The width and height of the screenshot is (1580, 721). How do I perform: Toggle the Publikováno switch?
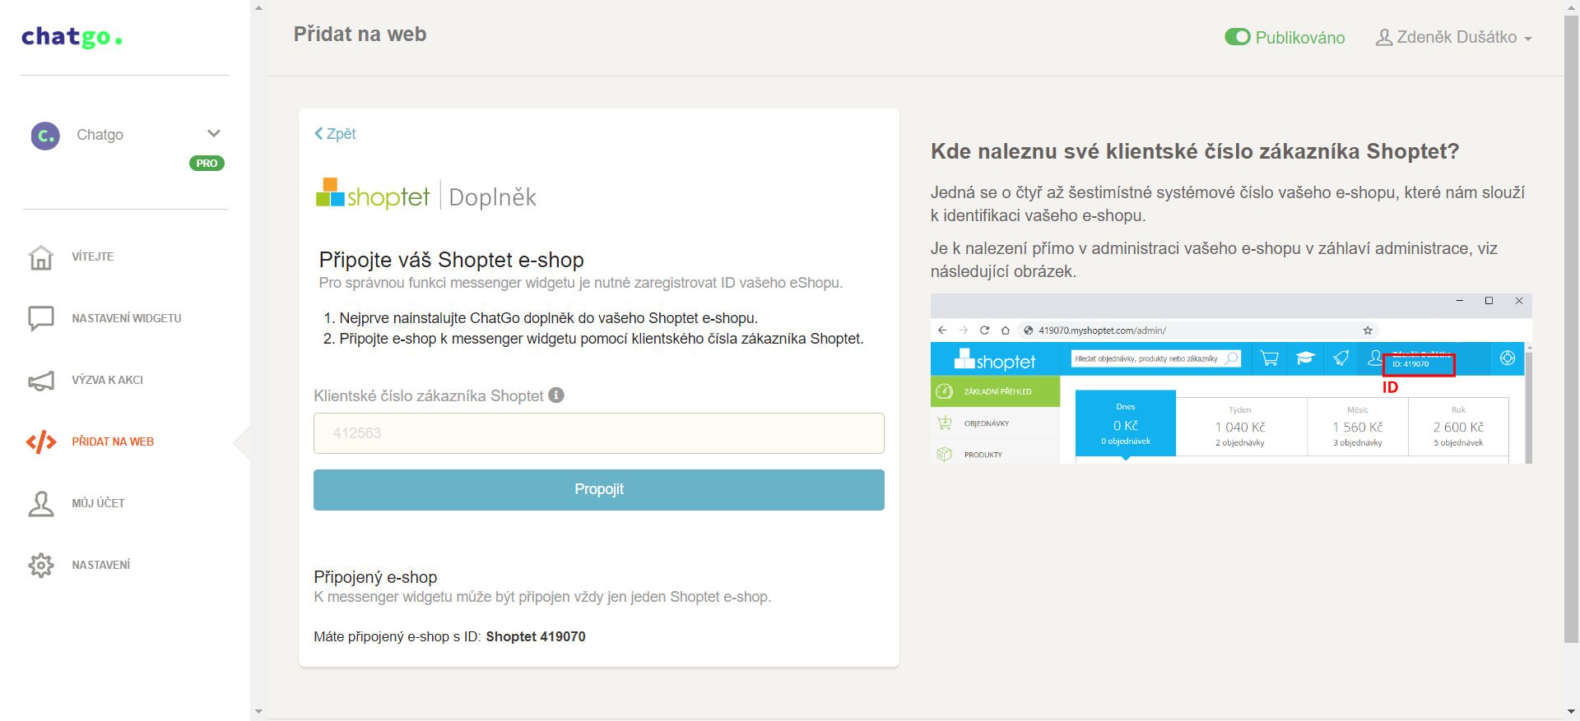pos(1237,37)
